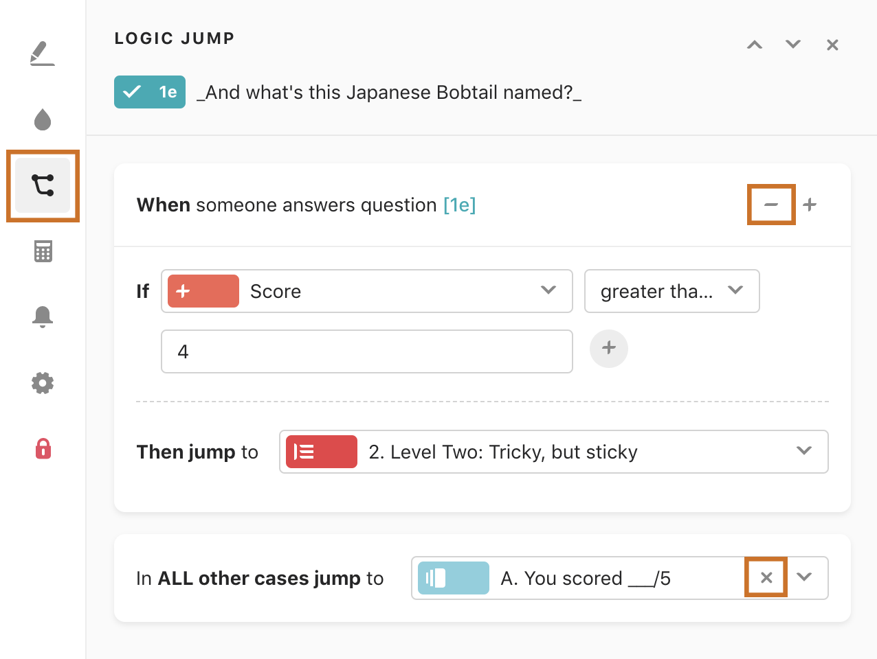Open the Score variable dropdown
877x659 pixels.
(x=367, y=291)
